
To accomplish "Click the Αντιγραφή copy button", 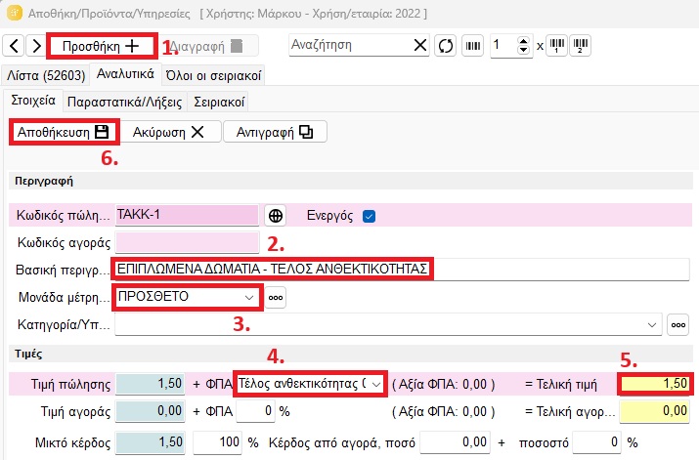I will point(274,132).
